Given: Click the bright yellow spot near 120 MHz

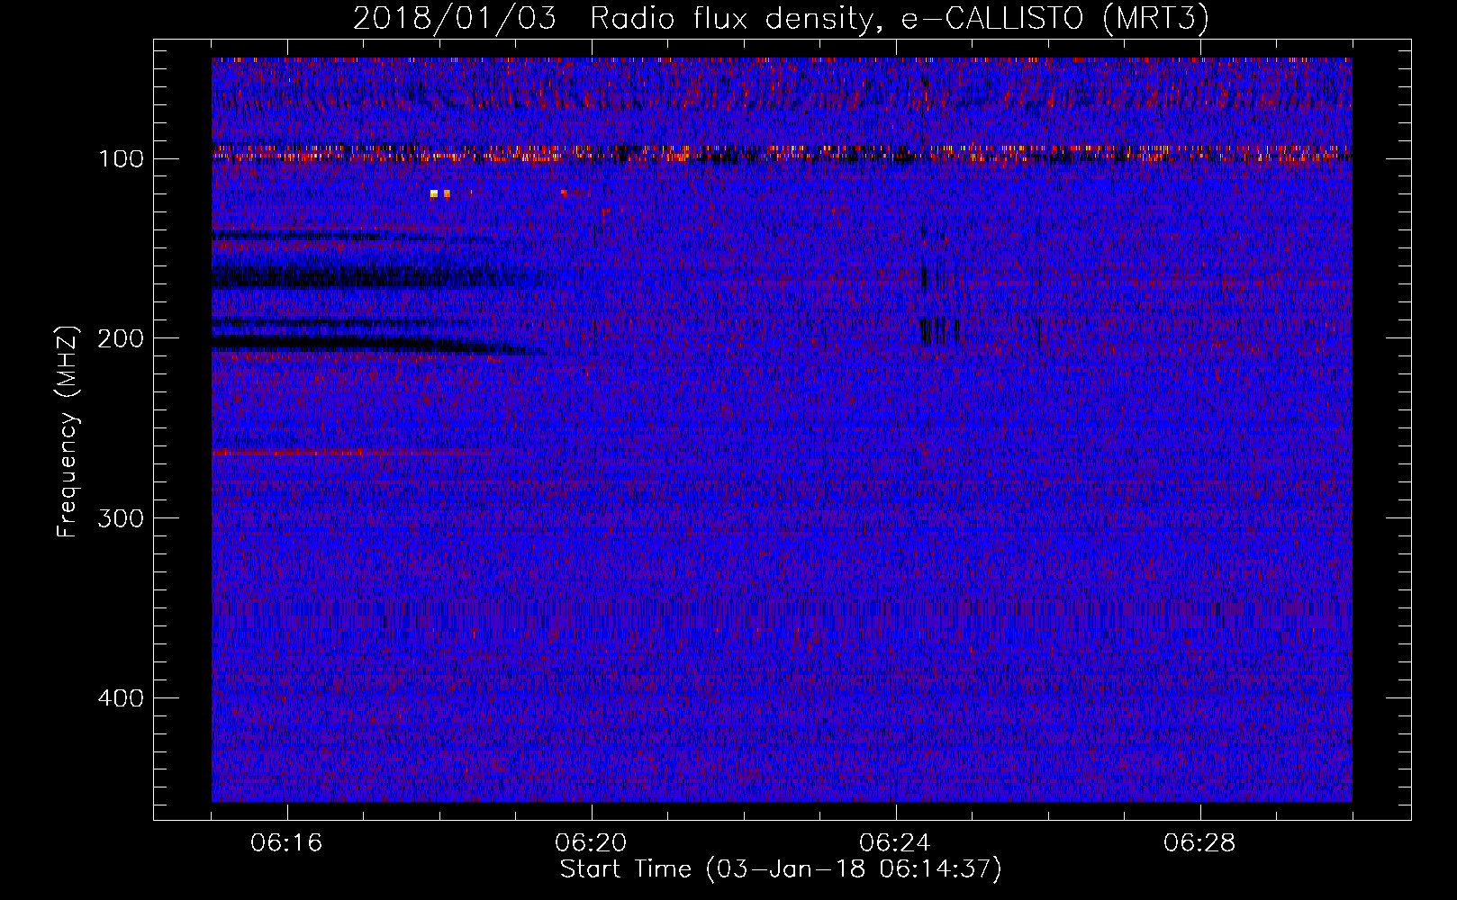Looking at the screenshot, I should (x=434, y=193).
